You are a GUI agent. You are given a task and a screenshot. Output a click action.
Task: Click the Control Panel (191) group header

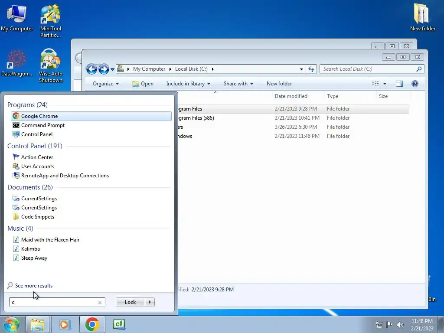(x=35, y=146)
